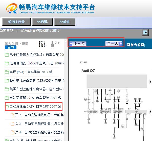Click ST3 fuse holder label in diagram

110,109
